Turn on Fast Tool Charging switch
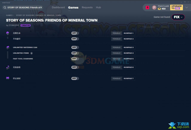Screen dimensions: 191x130 tap(75, 59)
